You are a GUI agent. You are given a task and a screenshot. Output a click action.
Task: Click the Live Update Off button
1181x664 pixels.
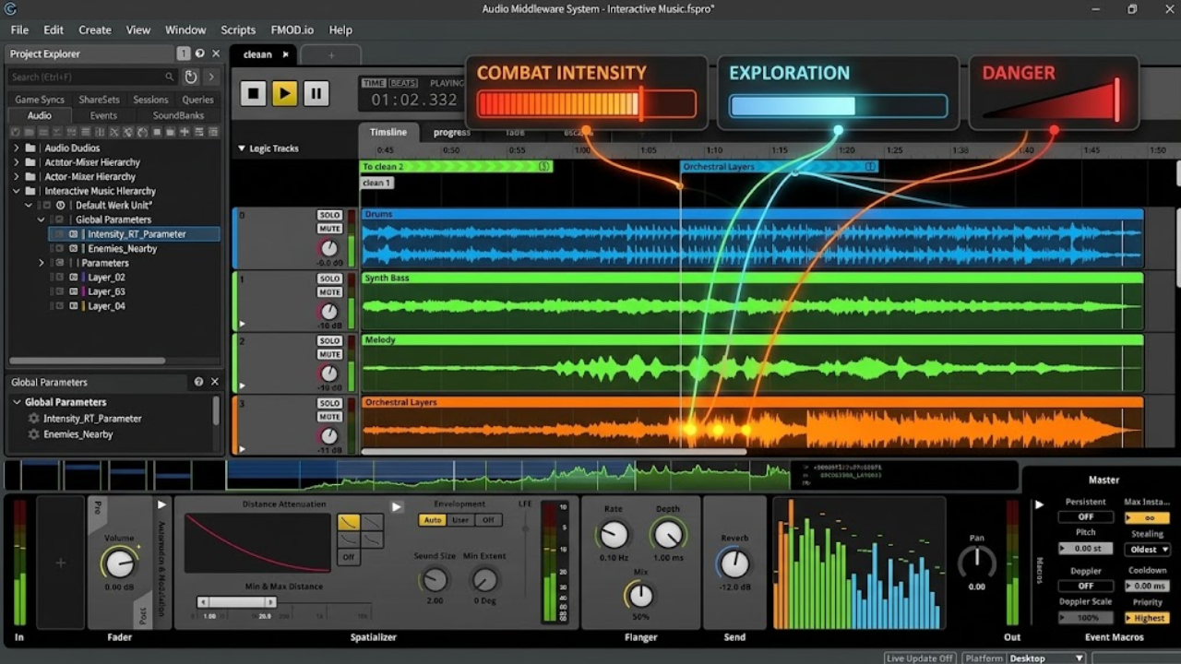(920, 658)
